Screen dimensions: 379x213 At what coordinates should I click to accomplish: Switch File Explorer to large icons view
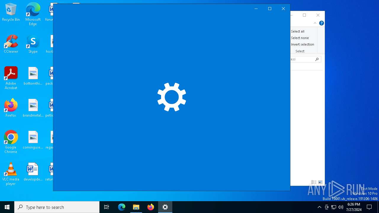coord(320,182)
